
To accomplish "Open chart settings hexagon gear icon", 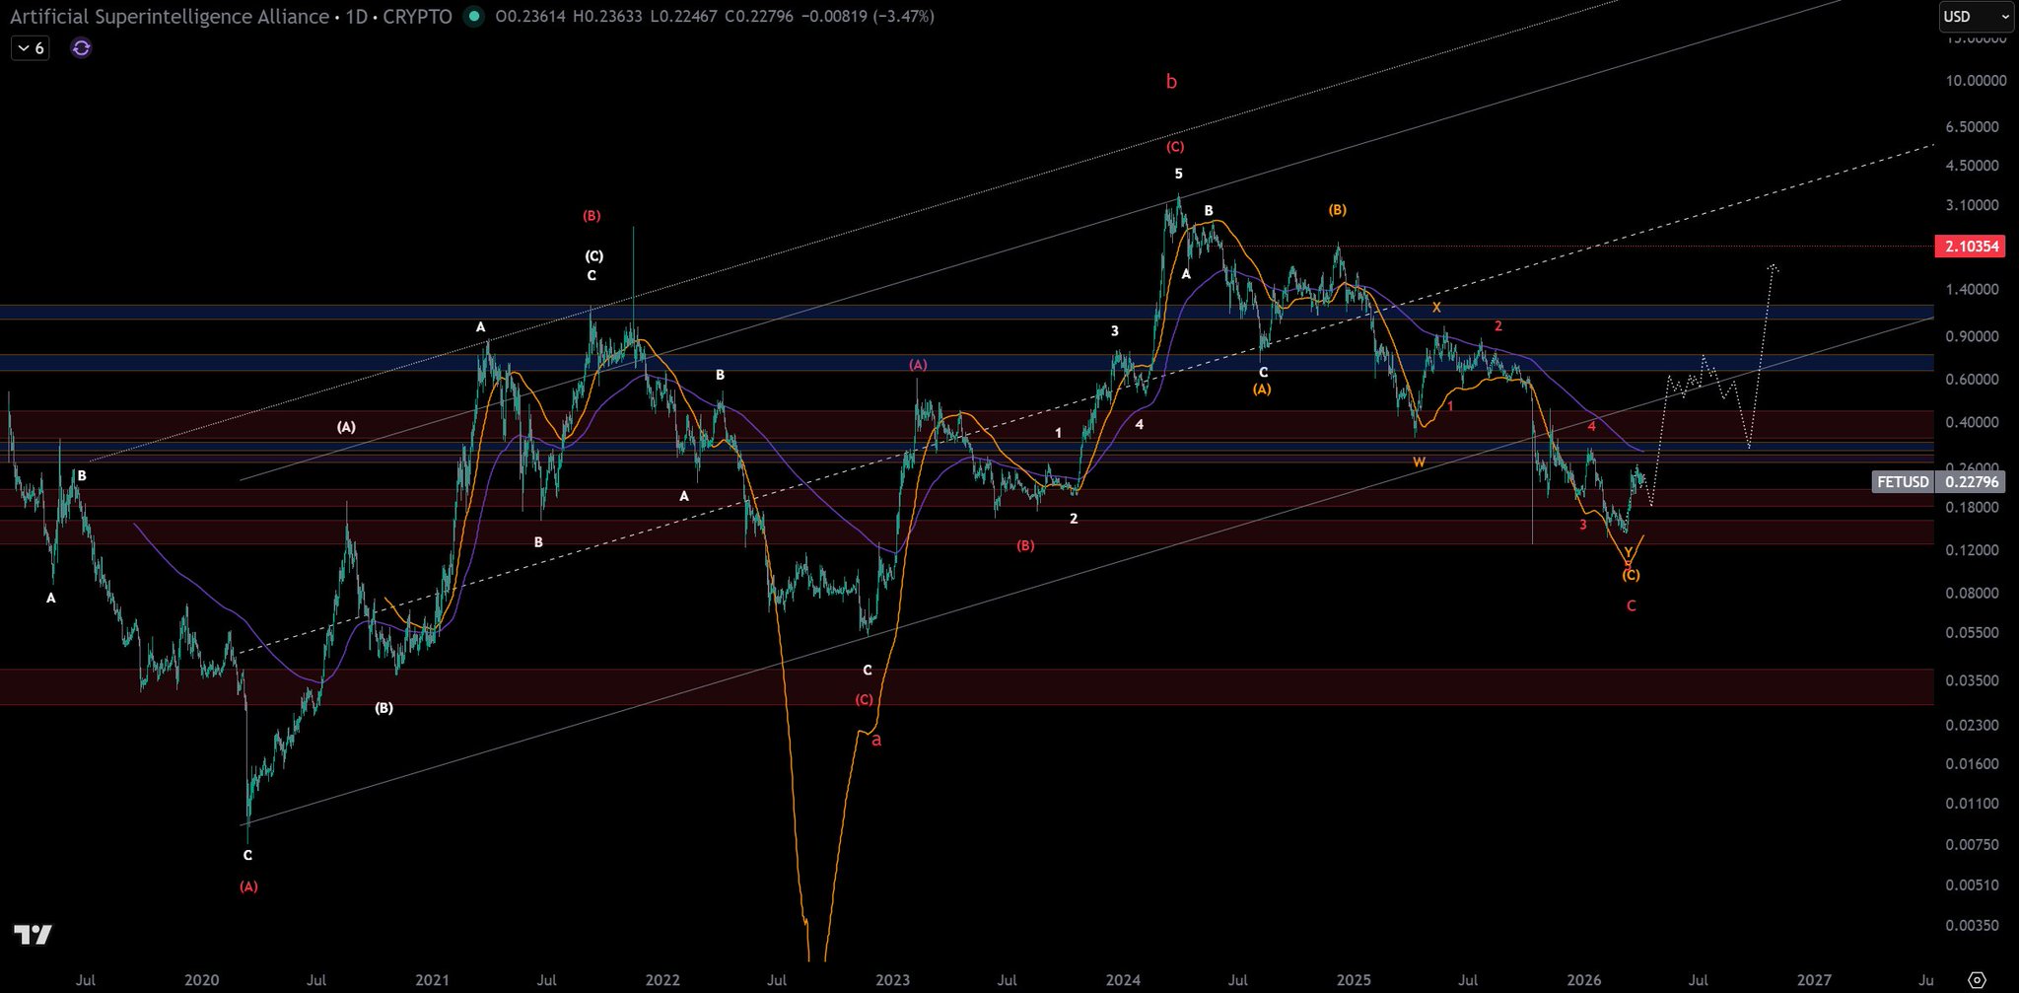I will coord(1977,979).
